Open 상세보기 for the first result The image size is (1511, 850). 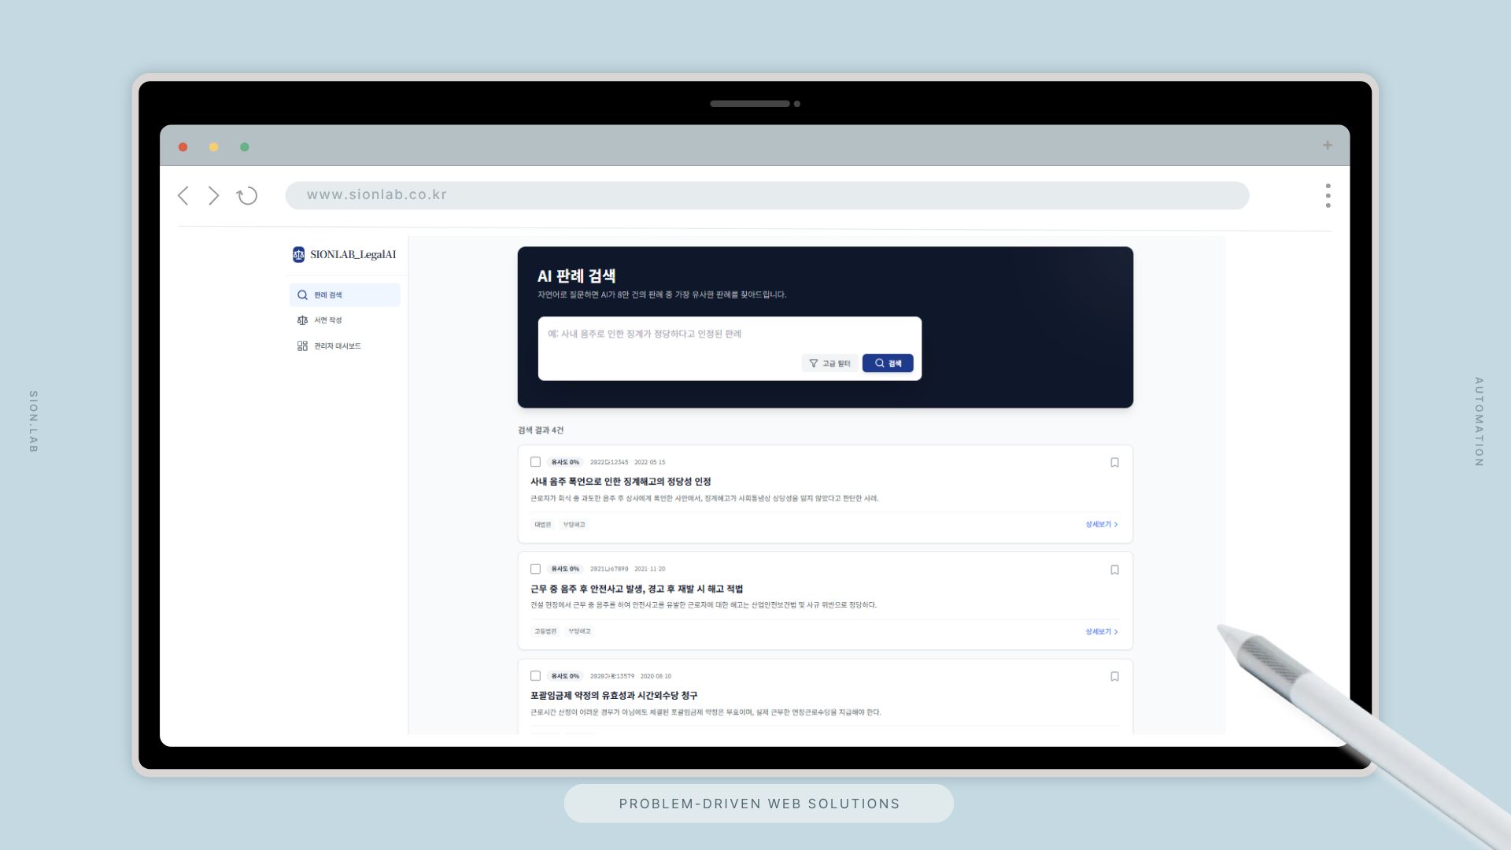(x=1101, y=525)
